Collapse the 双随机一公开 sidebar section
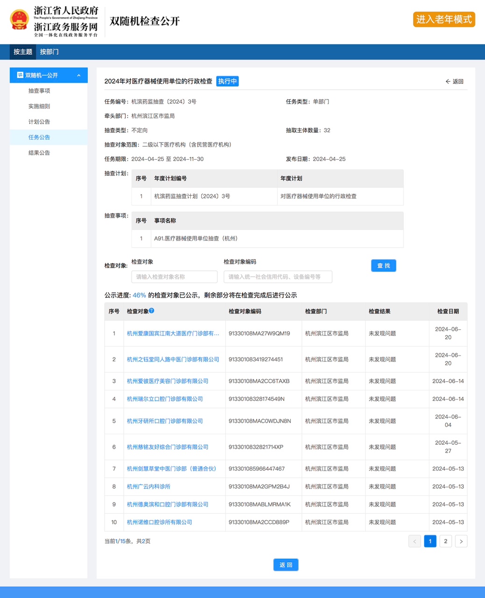Screen dimensions: 485x598 tap(78, 75)
